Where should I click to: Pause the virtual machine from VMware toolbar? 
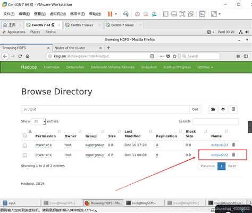pos(110,14)
